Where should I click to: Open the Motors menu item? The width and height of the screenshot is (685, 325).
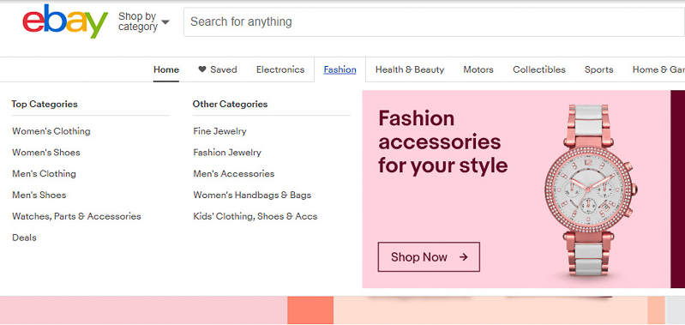coord(478,69)
